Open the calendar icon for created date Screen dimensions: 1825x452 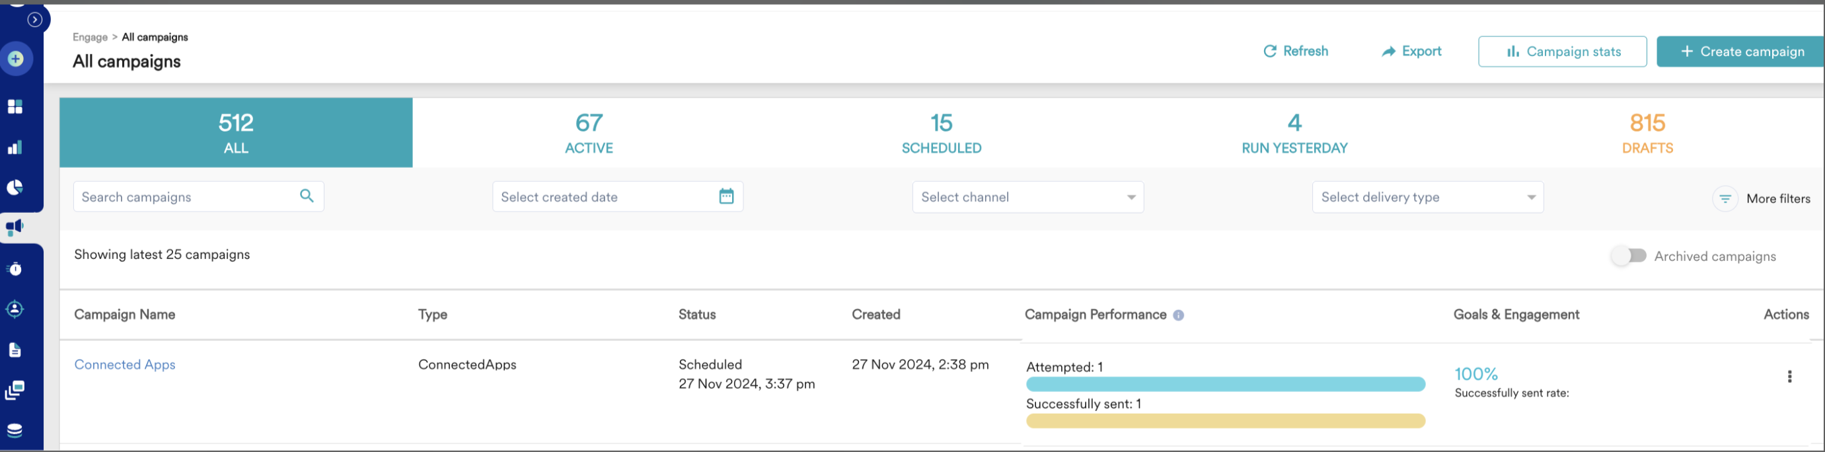726,196
